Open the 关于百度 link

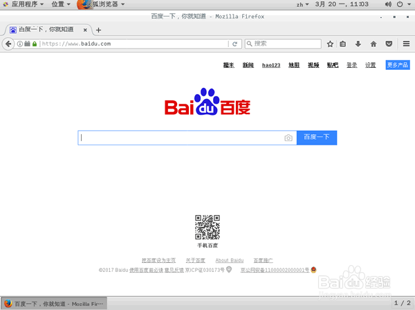tap(195, 260)
